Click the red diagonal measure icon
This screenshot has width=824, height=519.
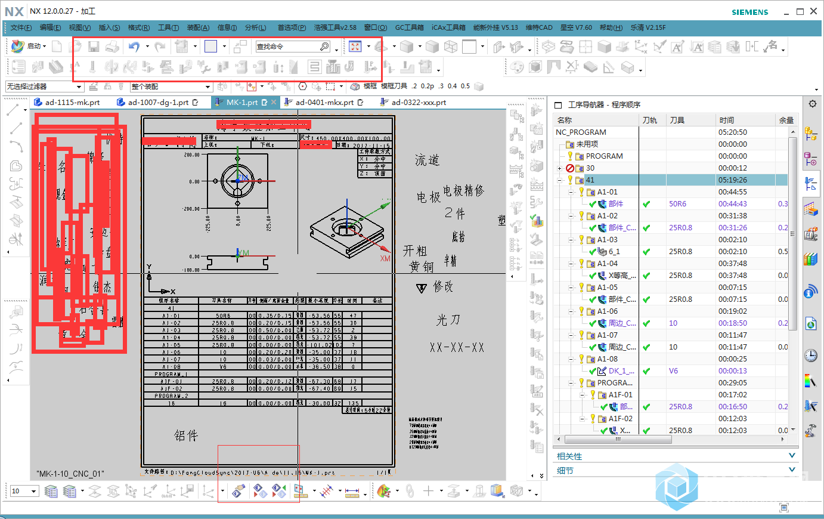point(326,492)
